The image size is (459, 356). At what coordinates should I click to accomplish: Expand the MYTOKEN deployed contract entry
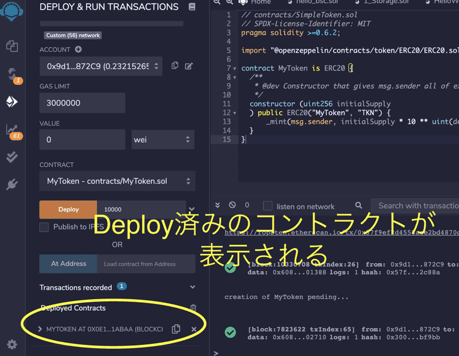[40, 329]
